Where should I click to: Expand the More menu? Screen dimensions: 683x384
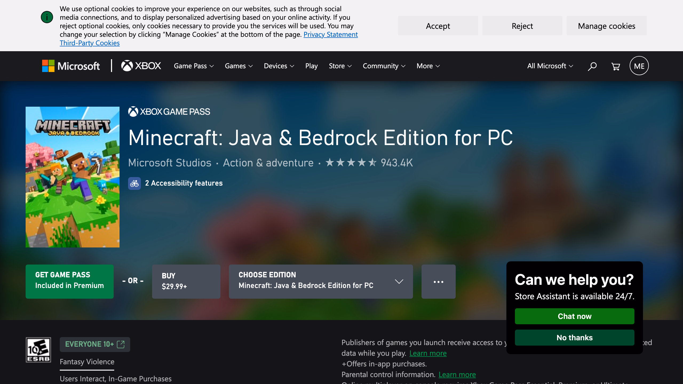point(428,66)
